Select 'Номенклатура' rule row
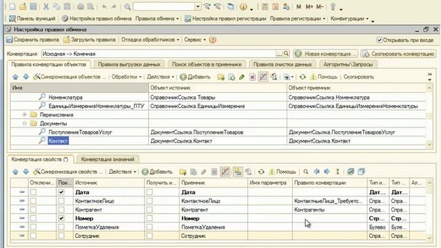441x248 pixels. [218, 97]
